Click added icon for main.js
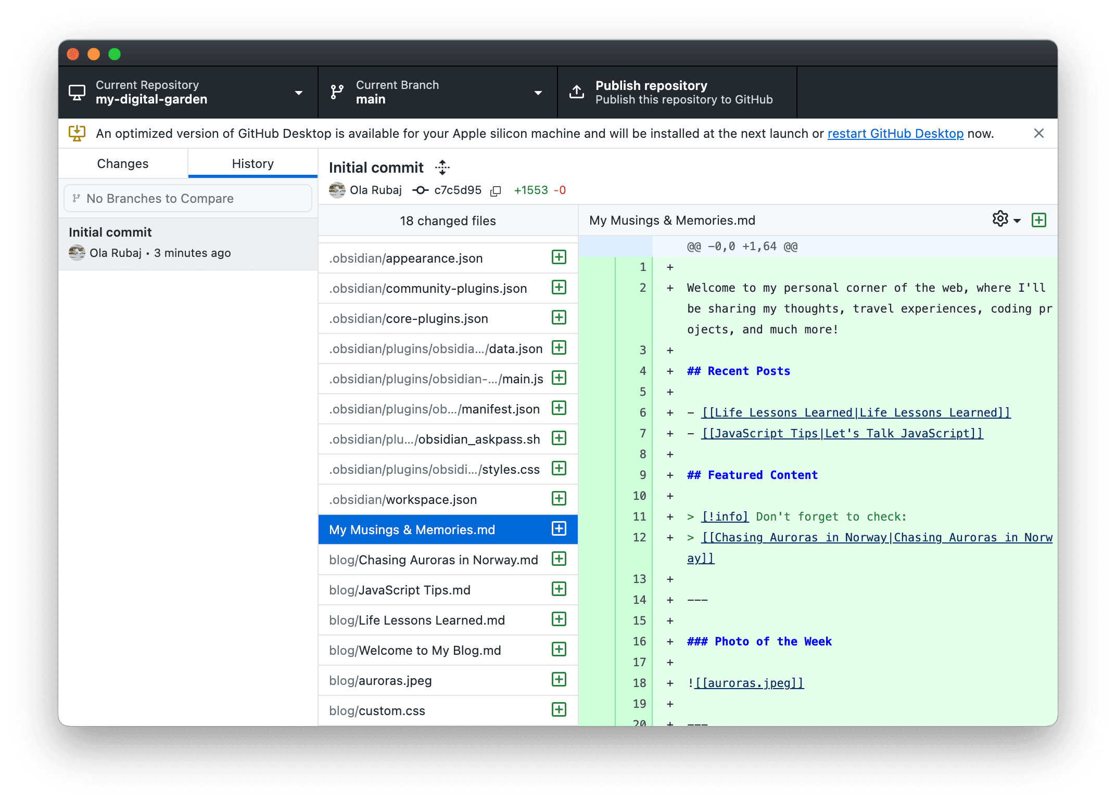 click(559, 378)
